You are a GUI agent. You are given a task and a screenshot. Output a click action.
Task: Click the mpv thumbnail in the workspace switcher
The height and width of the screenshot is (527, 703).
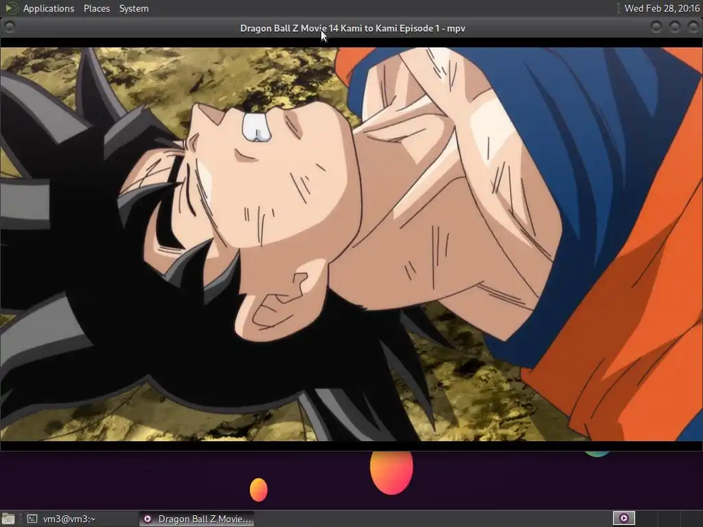pyautogui.click(x=623, y=519)
